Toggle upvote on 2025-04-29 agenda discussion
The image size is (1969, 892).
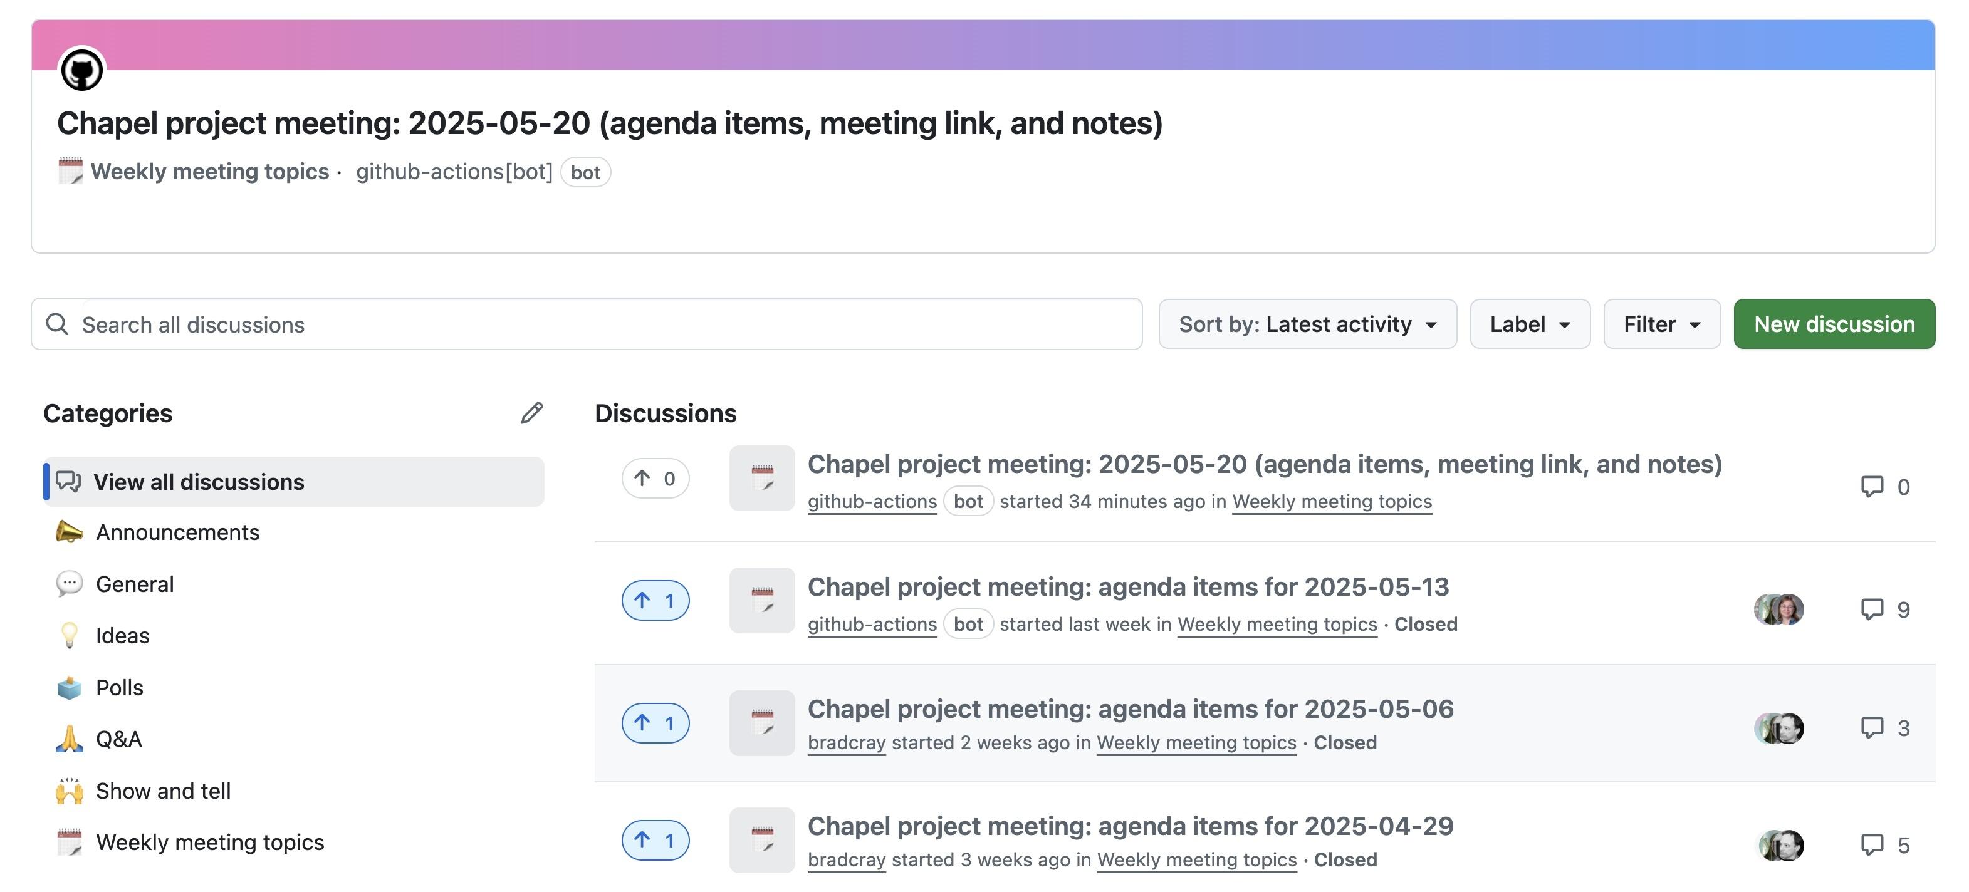click(x=655, y=840)
